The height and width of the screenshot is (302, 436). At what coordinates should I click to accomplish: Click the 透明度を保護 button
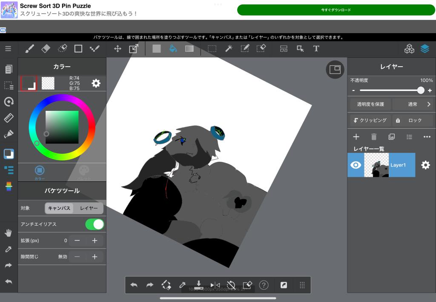click(370, 104)
